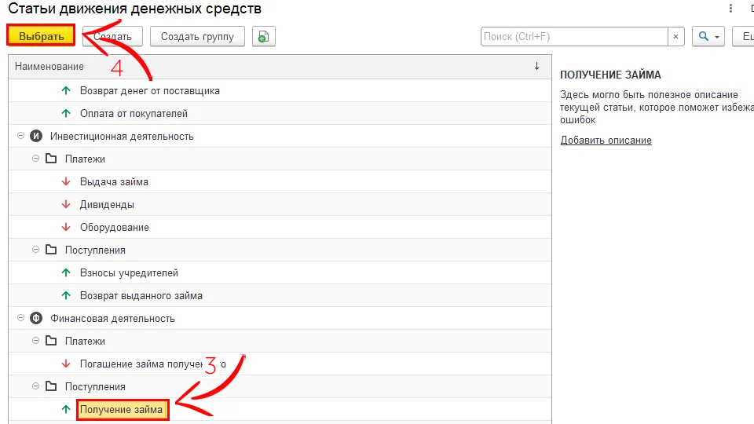Viewport: 754px width, 424px height.
Task: Click the sort arrow in Наименование header
Action: point(536,67)
